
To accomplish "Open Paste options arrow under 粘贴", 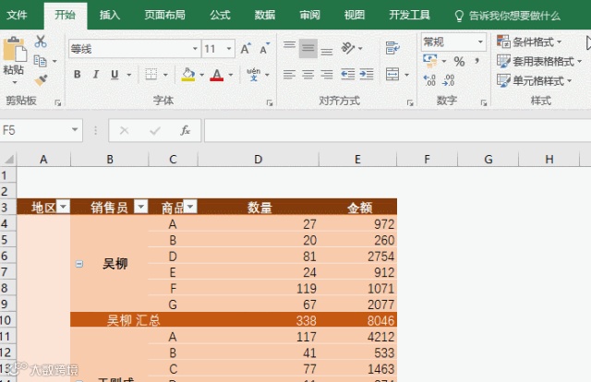I will click(15, 82).
